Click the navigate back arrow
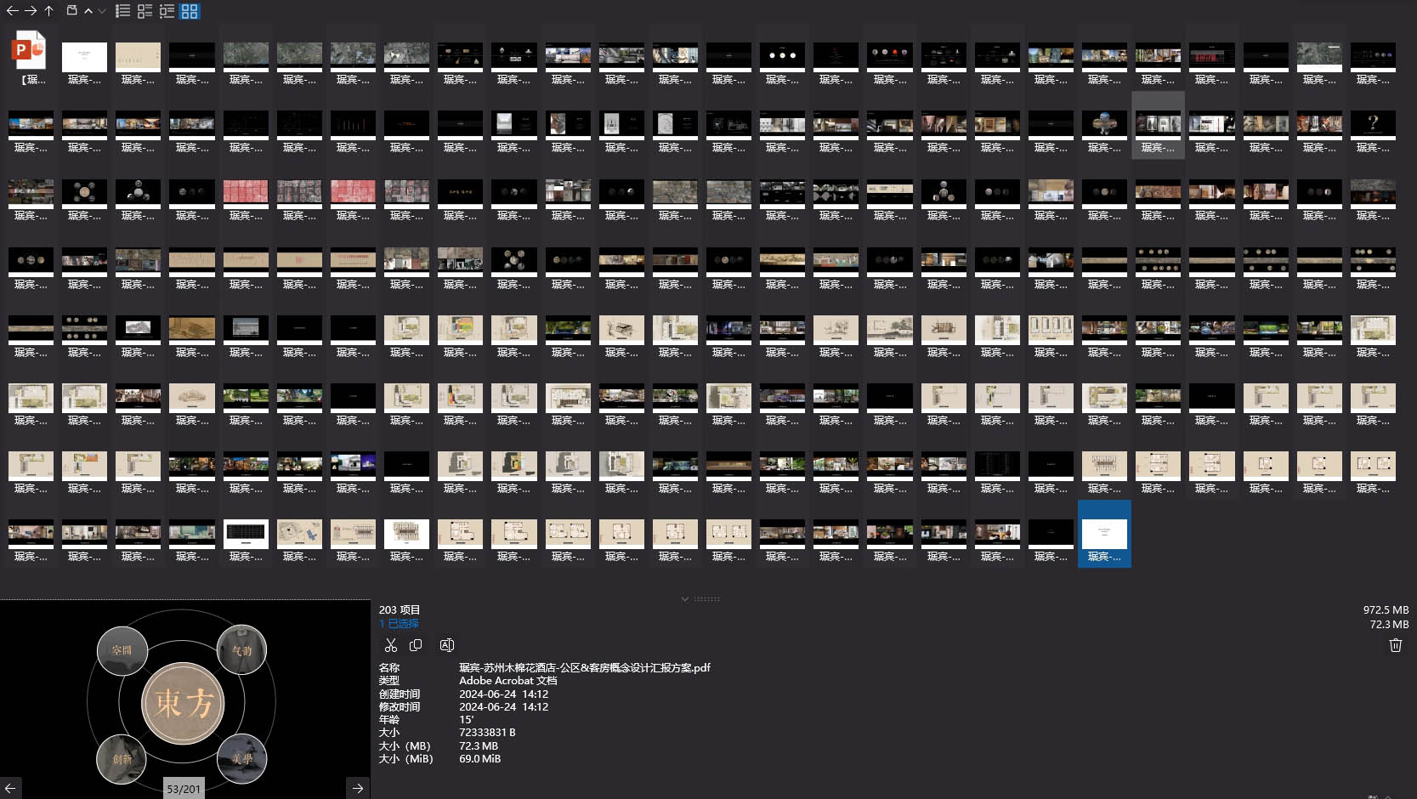The height and width of the screenshot is (799, 1417). coord(12,11)
